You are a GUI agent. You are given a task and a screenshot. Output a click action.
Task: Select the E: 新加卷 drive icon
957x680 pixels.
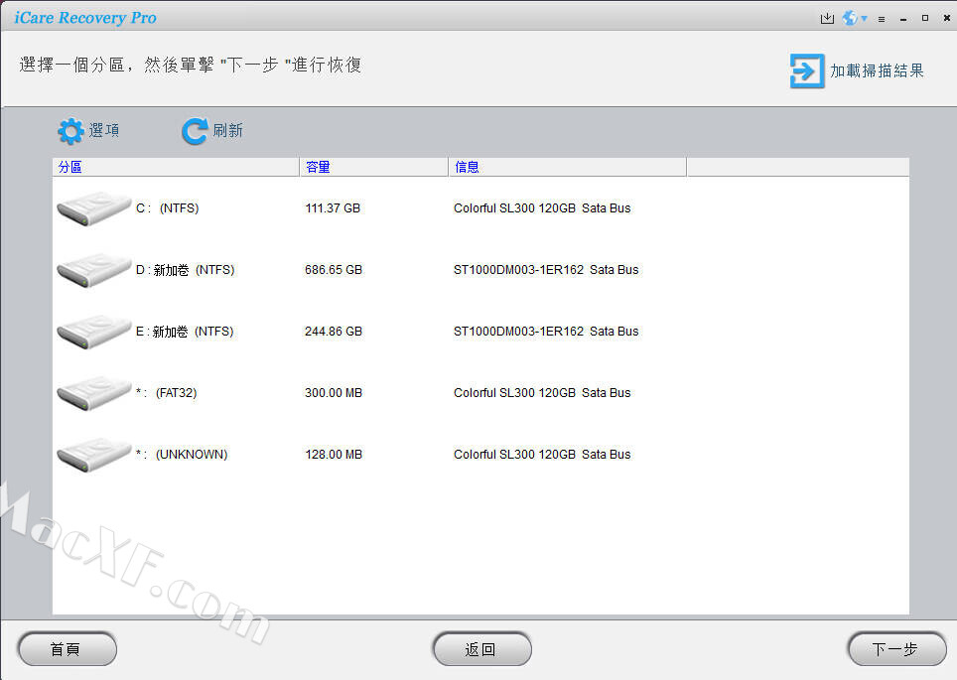point(93,332)
